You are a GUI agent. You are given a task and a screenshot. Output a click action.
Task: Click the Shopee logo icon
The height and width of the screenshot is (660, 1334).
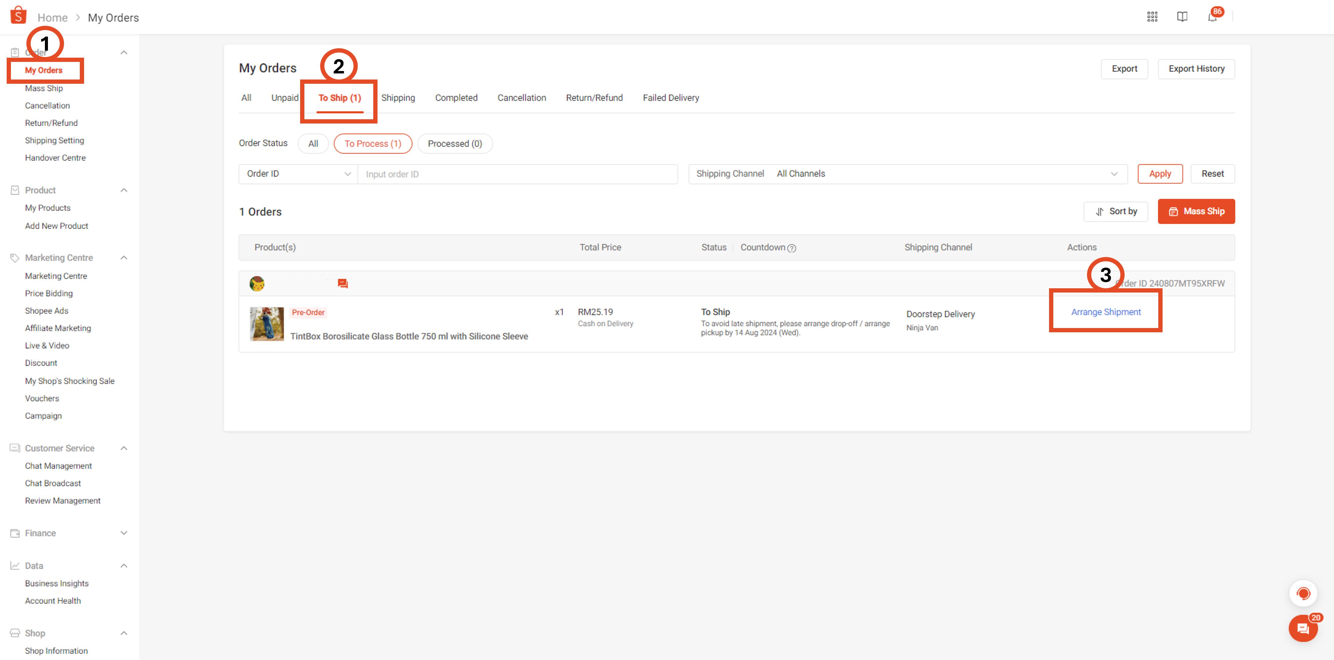tap(18, 15)
